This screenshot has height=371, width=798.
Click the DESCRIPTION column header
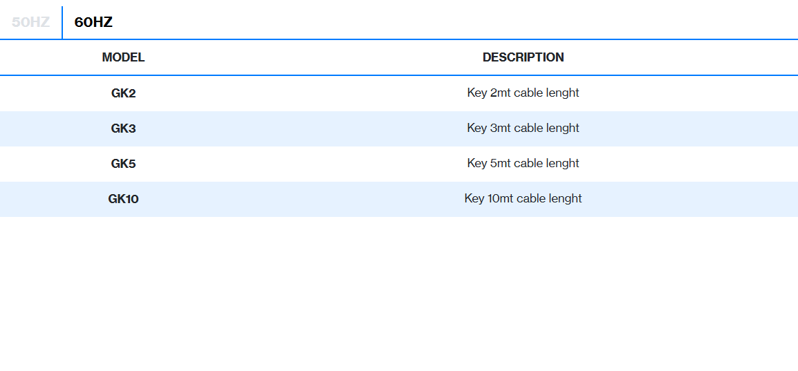point(523,57)
